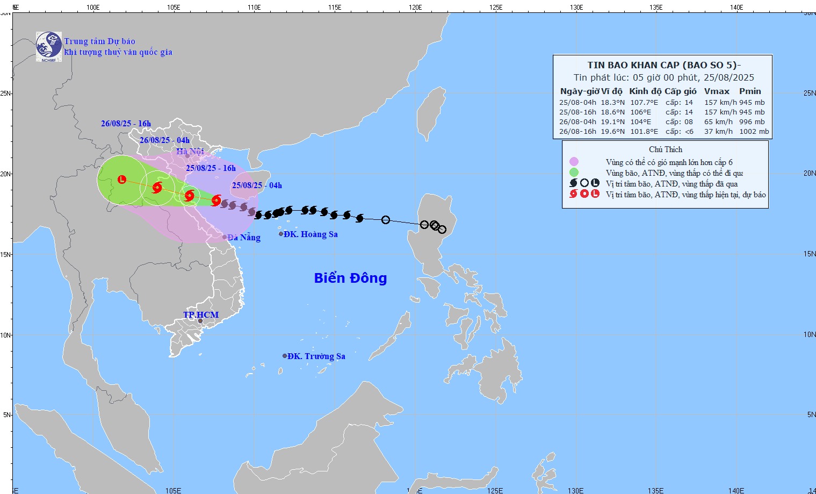The height and width of the screenshot is (494, 816).
Task: Click the ĐK. Hoàng Sa location dot
Action: pyautogui.click(x=281, y=234)
